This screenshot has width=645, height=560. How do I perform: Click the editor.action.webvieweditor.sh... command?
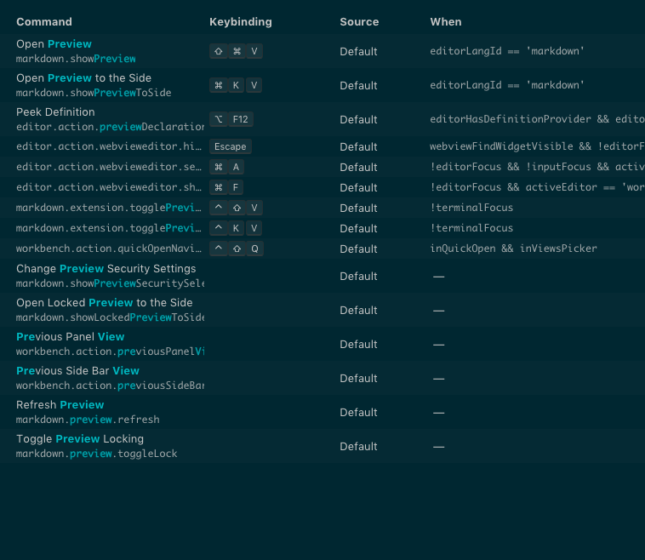pyautogui.click(x=109, y=187)
